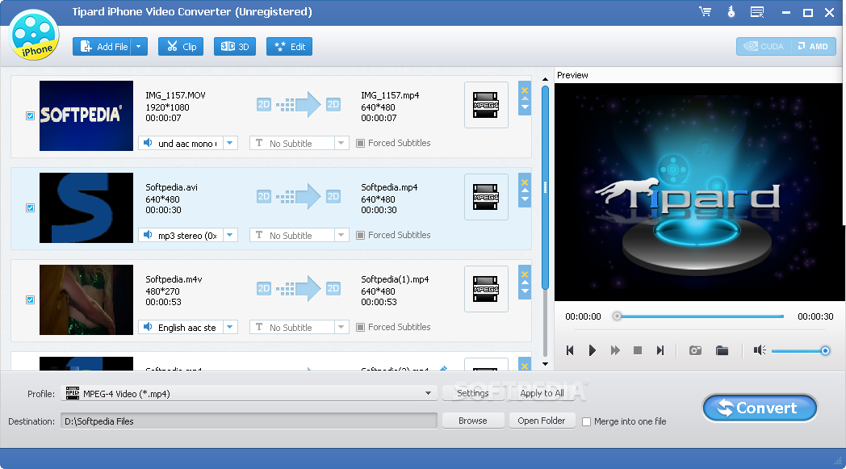Click the iPhone app logo
This screenshot has height=469, width=846.
click(34, 35)
